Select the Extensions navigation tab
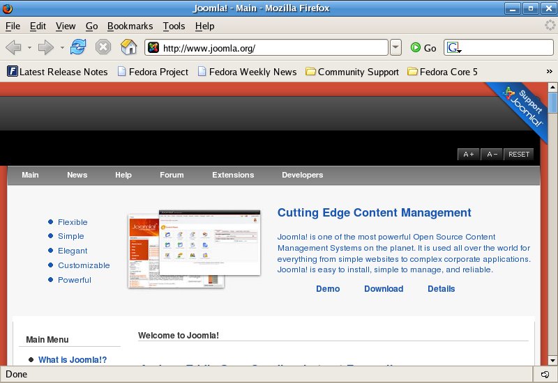 click(233, 175)
